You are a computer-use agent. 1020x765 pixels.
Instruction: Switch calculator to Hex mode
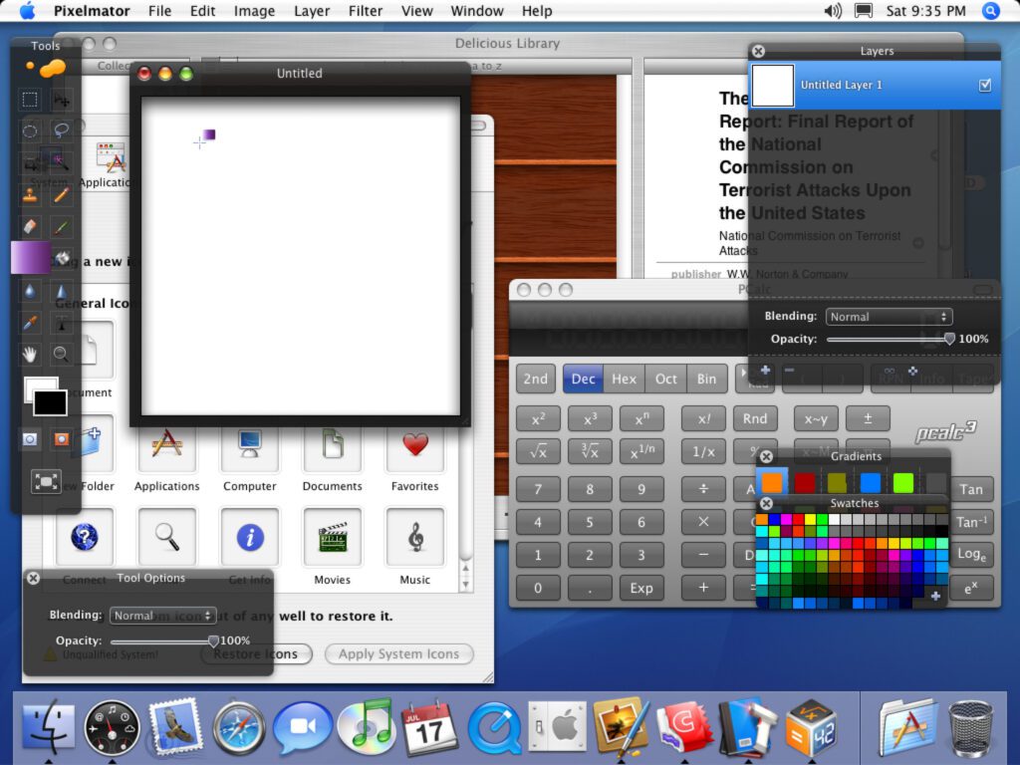tap(624, 379)
